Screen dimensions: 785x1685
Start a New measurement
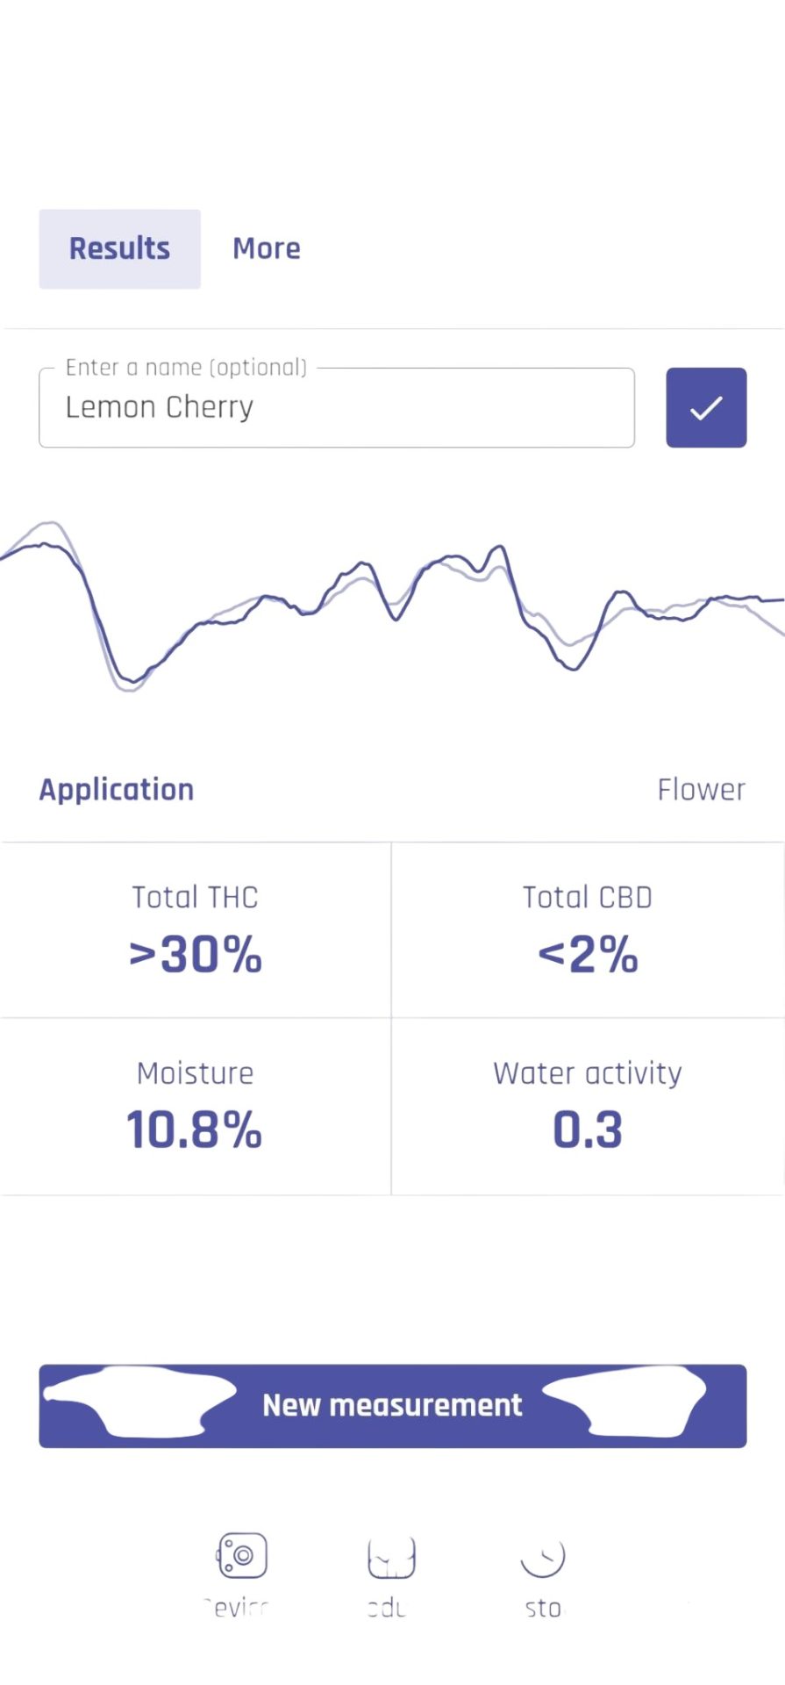point(392,1405)
